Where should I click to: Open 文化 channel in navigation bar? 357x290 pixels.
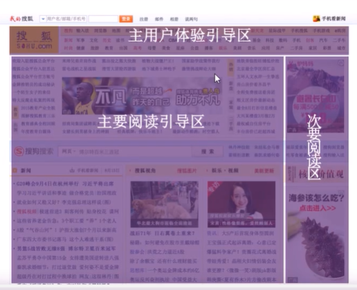[x=93, y=40]
